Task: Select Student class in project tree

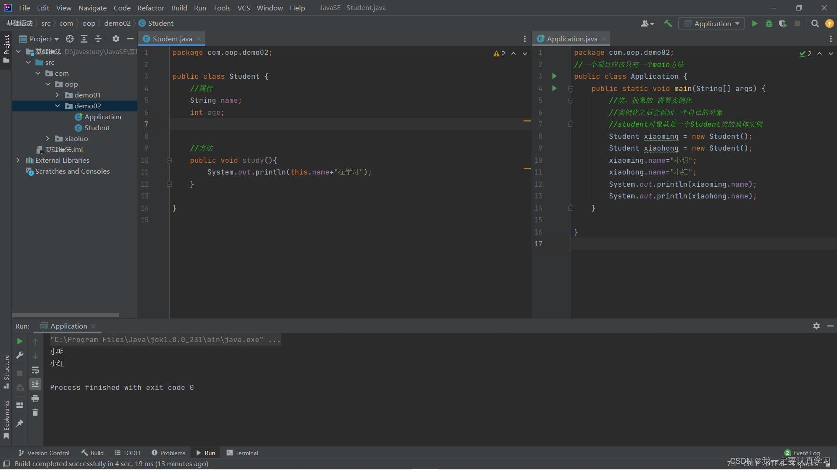Action: (x=97, y=128)
